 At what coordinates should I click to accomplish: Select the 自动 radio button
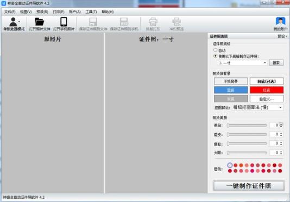coord(215,50)
